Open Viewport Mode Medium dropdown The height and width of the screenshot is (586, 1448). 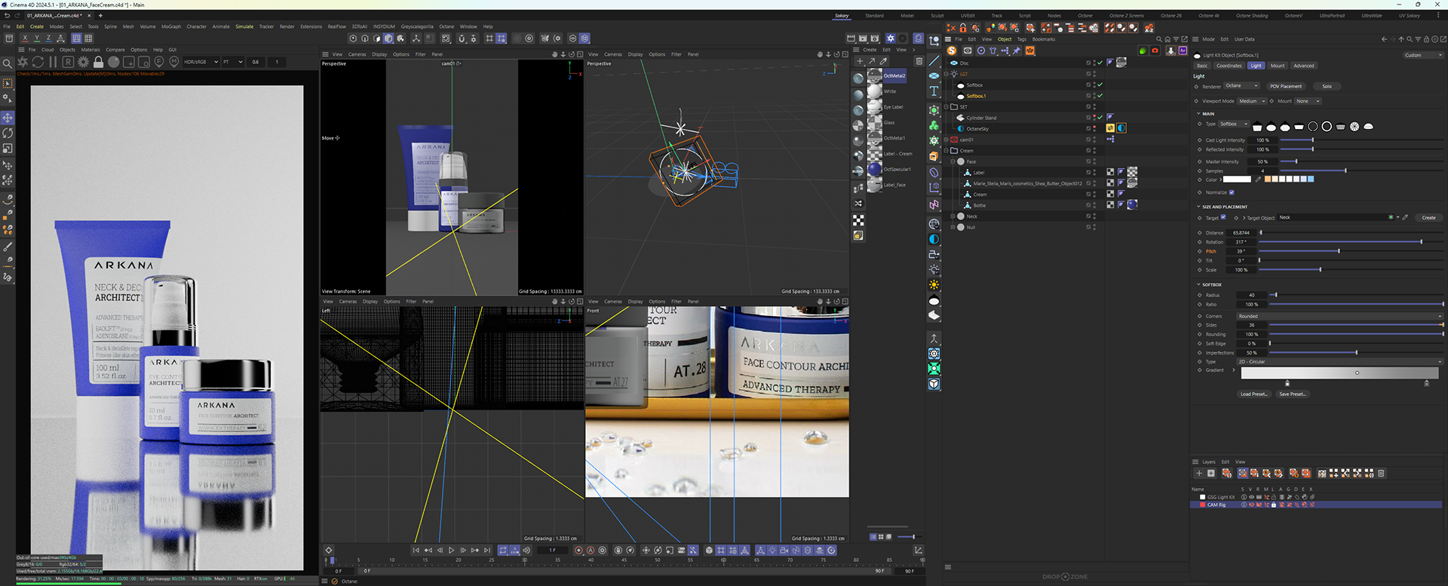tap(1252, 101)
